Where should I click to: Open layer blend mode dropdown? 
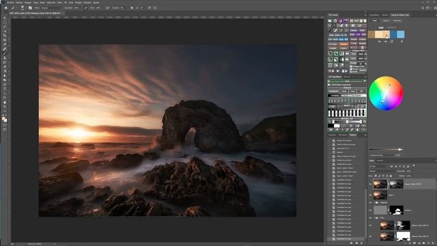[x=382, y=171]
